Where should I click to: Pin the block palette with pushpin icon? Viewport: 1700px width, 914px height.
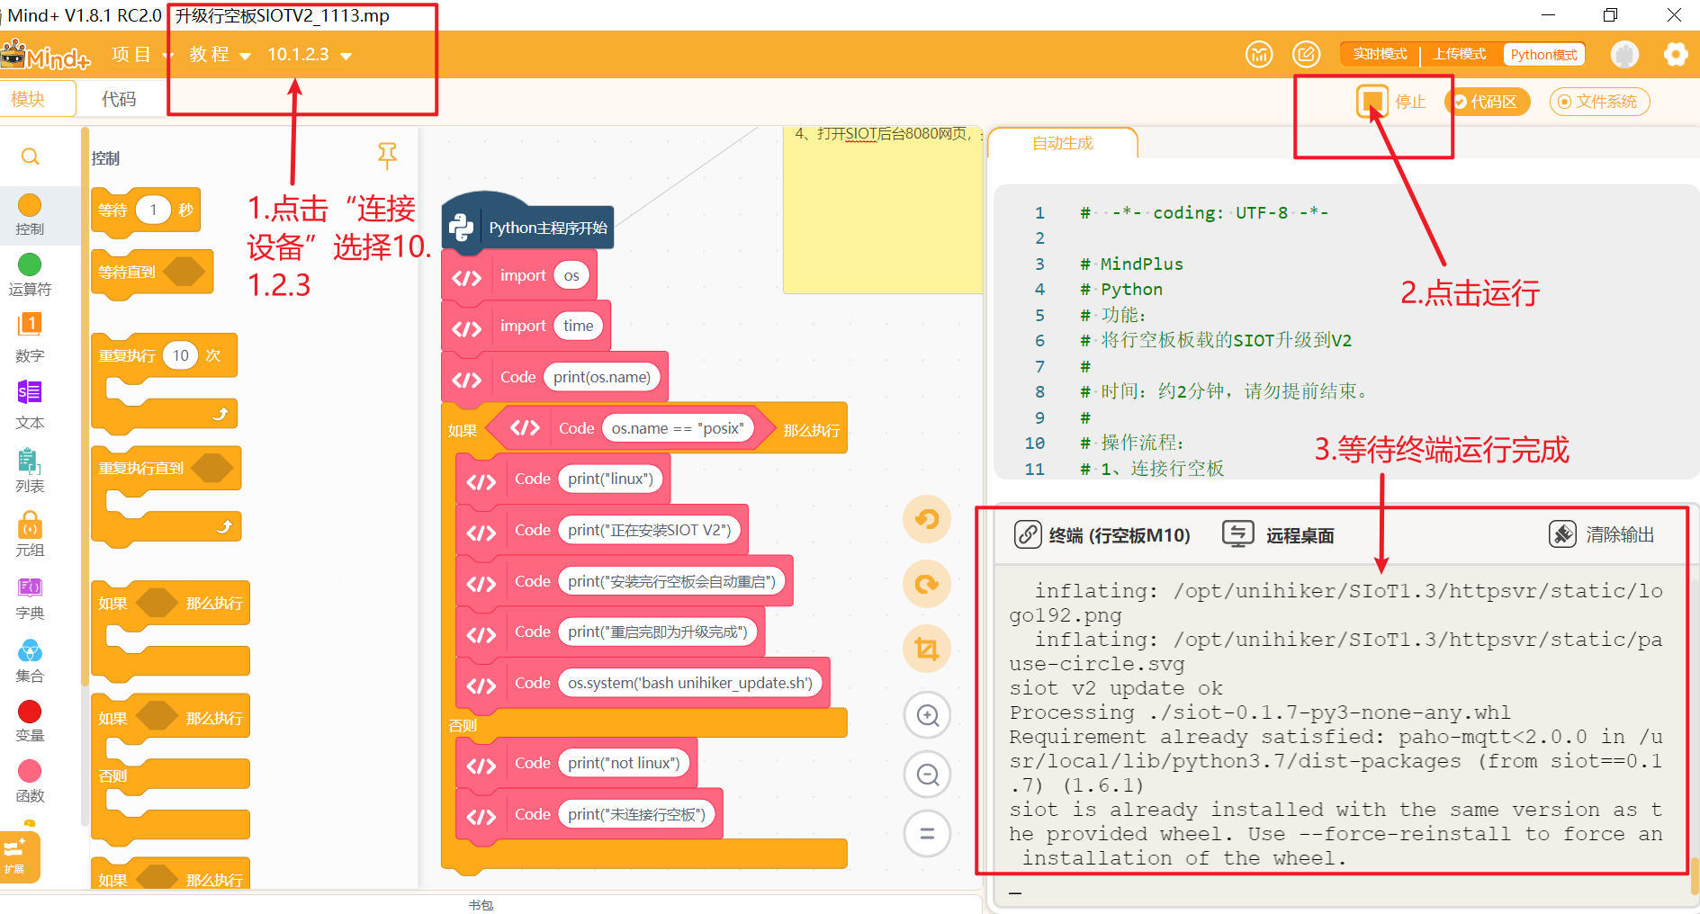[387, 156]
